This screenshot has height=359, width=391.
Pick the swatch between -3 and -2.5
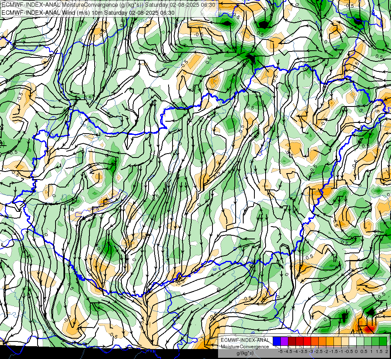tap(315, 341)
